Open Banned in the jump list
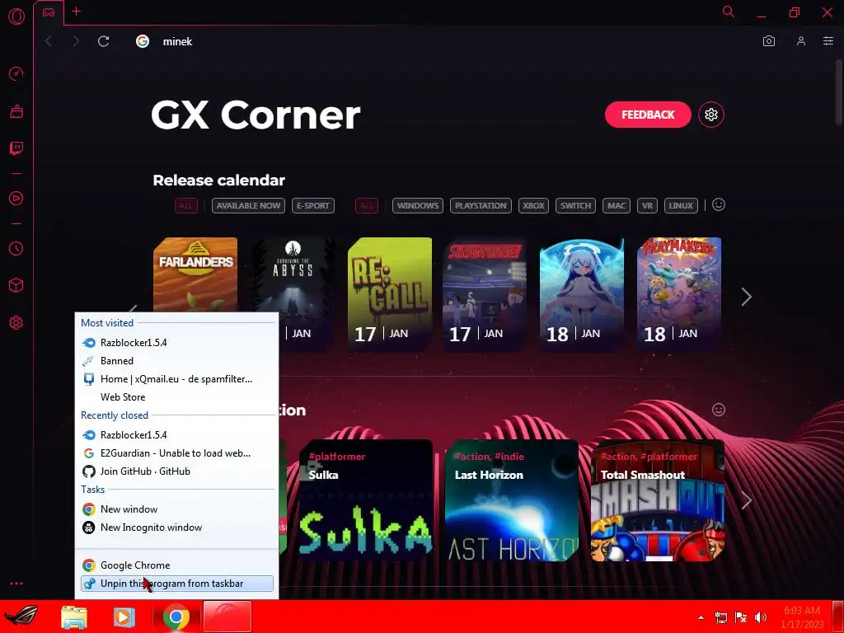Viewport: 844px width, 633px height. (x=176, y=361)
